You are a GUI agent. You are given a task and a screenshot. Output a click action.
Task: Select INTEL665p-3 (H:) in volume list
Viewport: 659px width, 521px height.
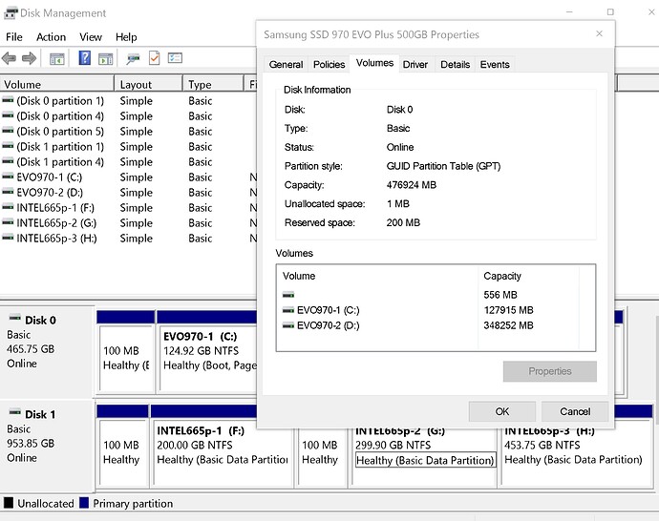pos(128,238)
